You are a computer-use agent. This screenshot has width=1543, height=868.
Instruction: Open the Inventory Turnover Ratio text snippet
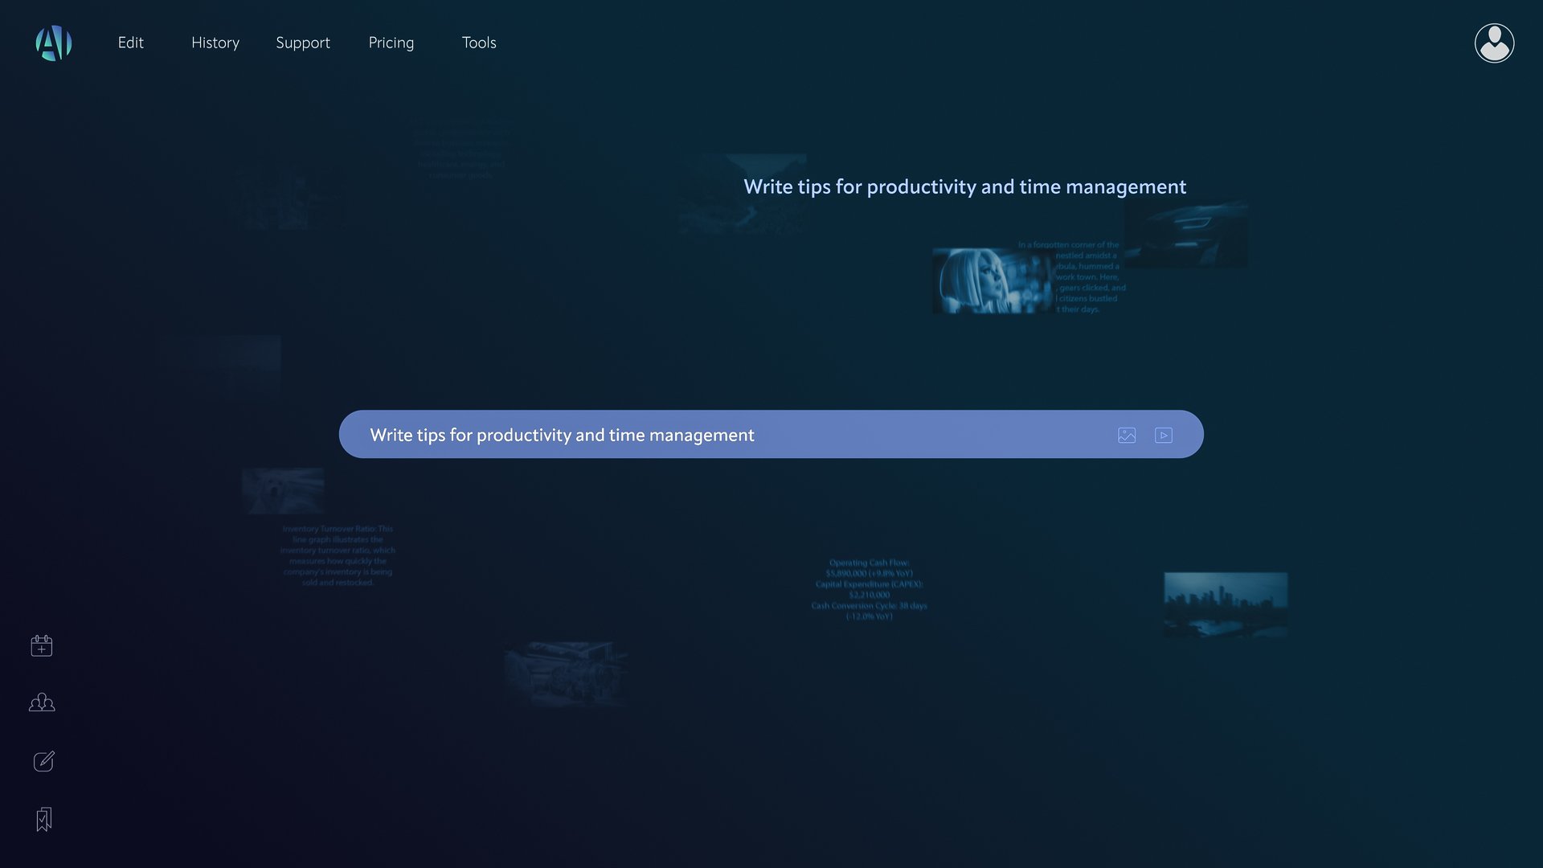[x=338, y=555]
